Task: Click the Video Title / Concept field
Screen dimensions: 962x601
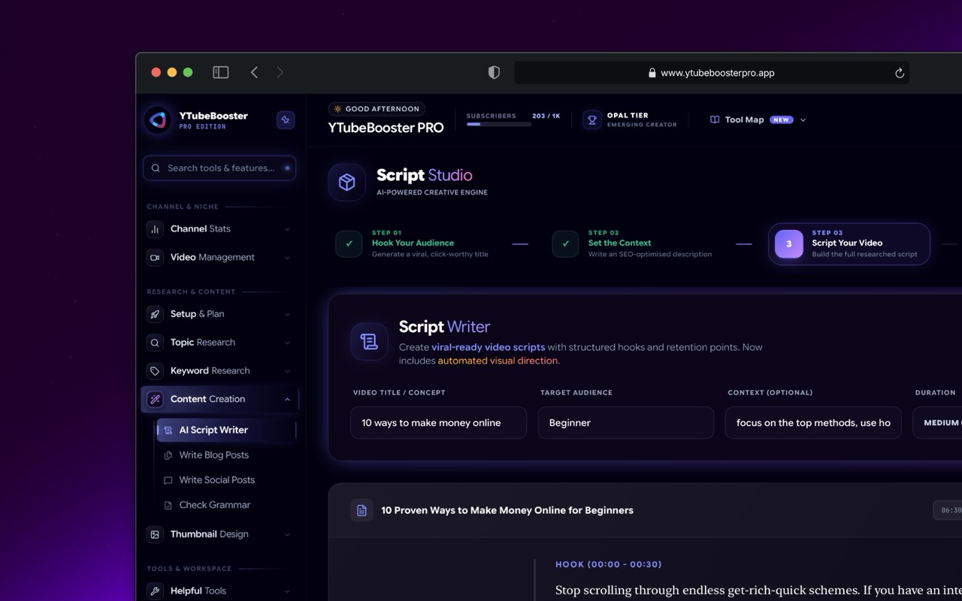Action: pos(438,423)
